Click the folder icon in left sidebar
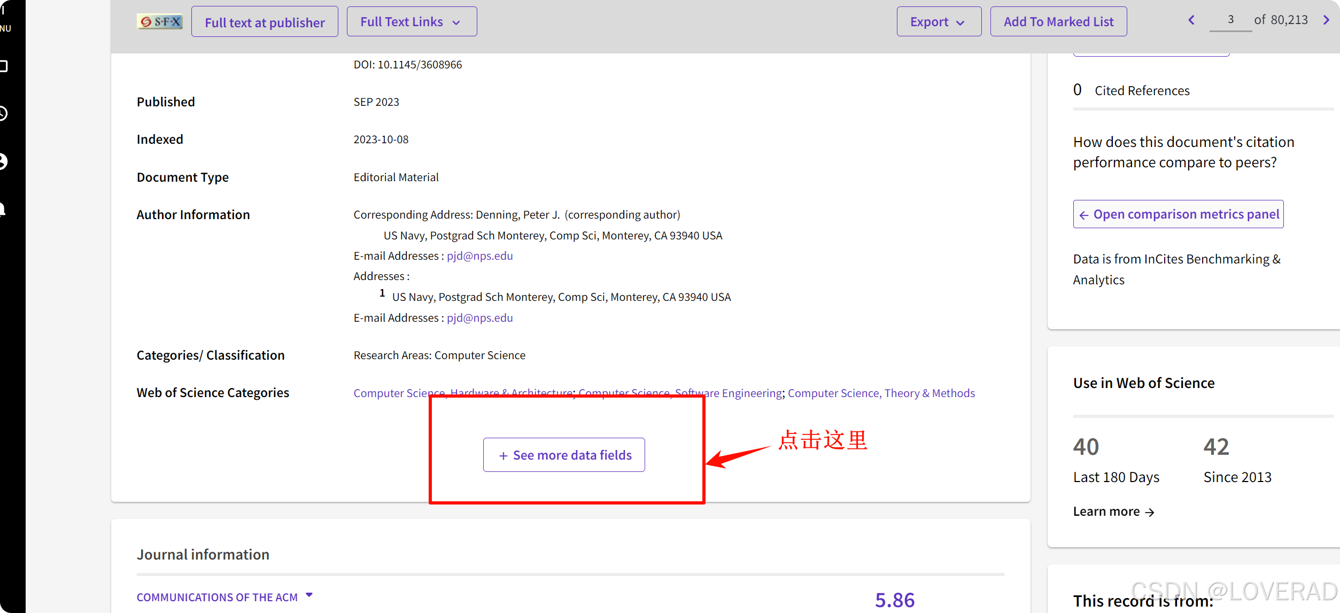1340x613 pixels. [x=4, y=66]
